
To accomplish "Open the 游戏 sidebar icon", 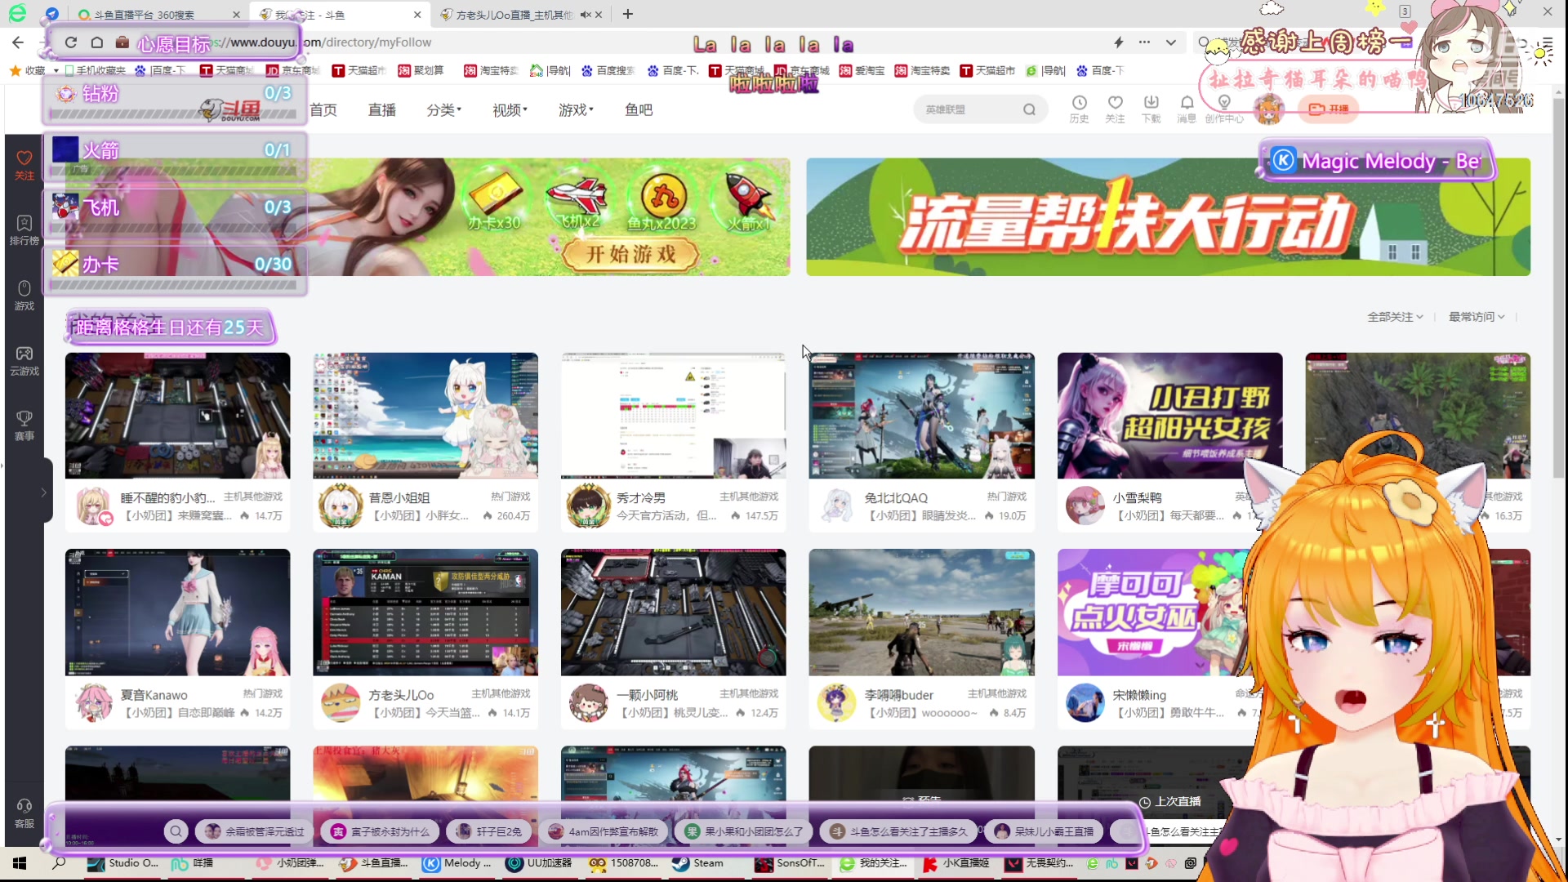I will (24, 295).
